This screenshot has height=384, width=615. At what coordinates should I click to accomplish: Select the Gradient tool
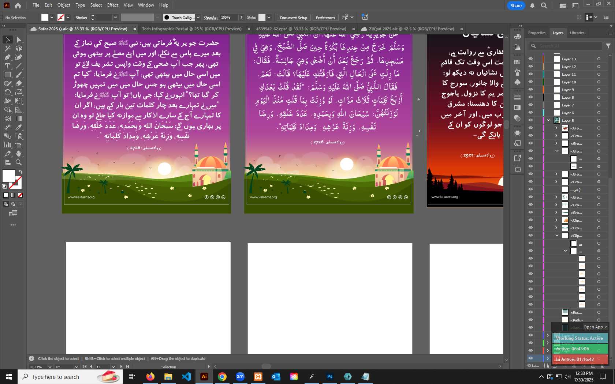point(19,118)
